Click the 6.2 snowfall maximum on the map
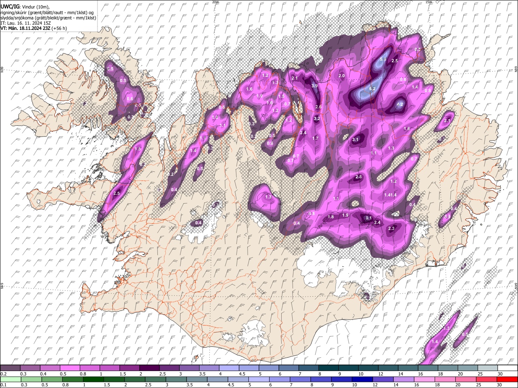The width and height of the screenshot is (518, 388). pyautogui.click(x=373, y=89)
